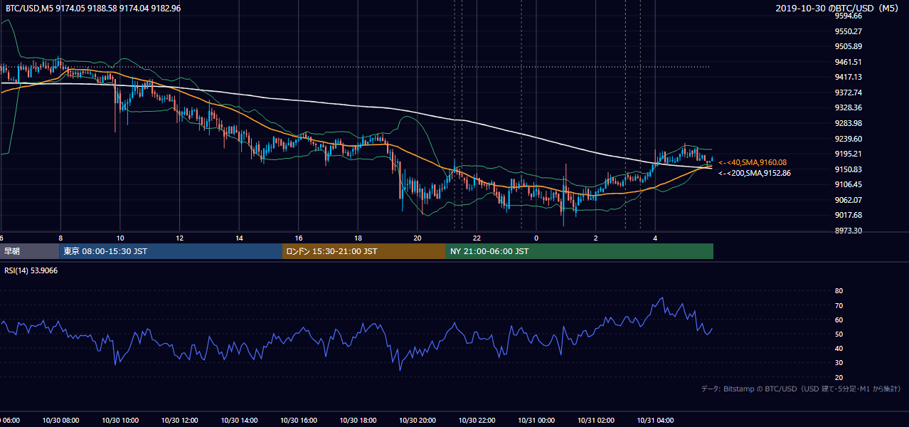909x427 pixels.
Task: Click the 10/30 18:00 date label
Action: coord(358,421)
